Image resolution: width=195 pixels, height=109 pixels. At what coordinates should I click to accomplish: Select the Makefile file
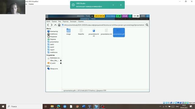pyautogui.click(x=81, y=31)
